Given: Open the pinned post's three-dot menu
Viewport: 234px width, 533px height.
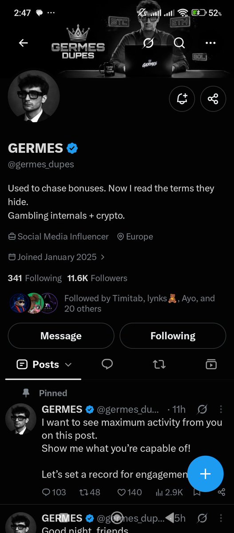Looking at the screenshot, I should click(221, 409).
